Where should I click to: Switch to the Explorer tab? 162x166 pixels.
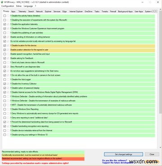pyautogui.click(x=48, y=12)
